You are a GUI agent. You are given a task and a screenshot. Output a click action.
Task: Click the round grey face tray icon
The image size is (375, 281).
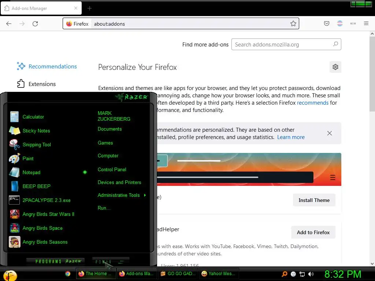[x=293, y=274]
